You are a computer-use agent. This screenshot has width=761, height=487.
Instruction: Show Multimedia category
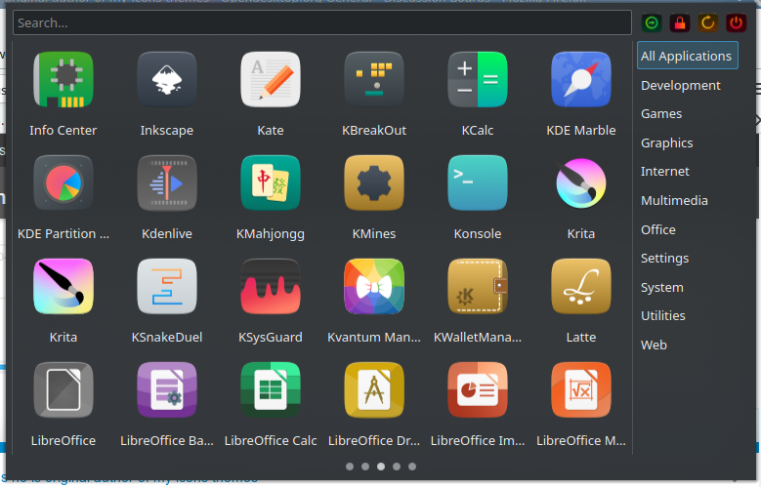[674, 201]
